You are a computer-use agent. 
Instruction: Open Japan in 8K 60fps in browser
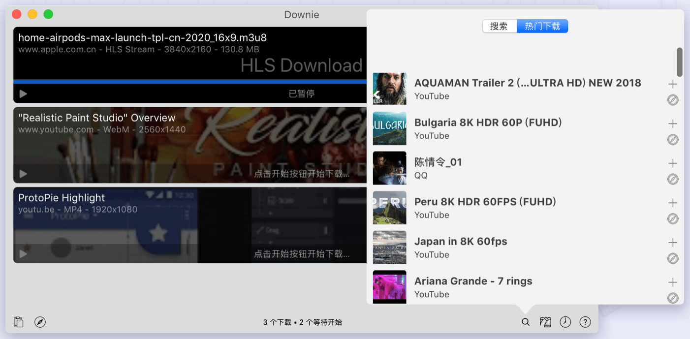673,258
